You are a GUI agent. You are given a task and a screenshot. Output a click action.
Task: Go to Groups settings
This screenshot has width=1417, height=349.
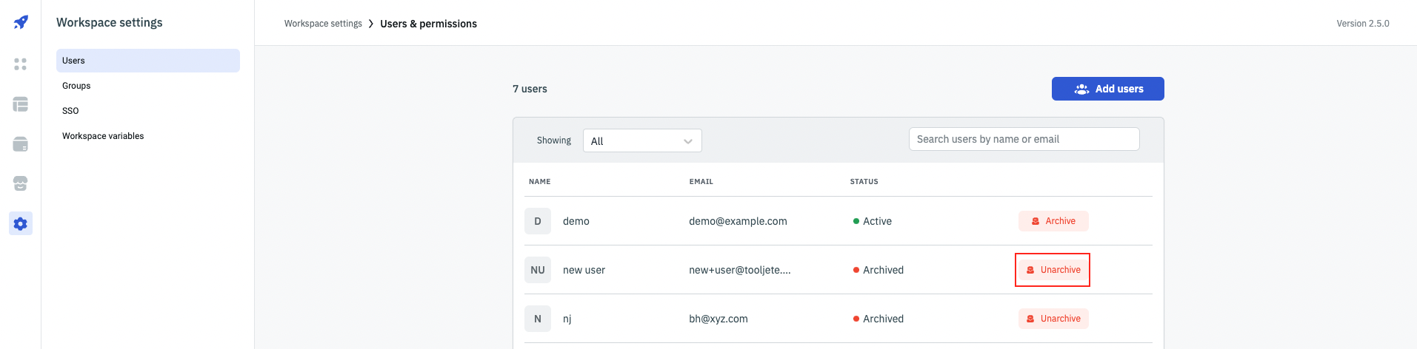tap(76, 86)
